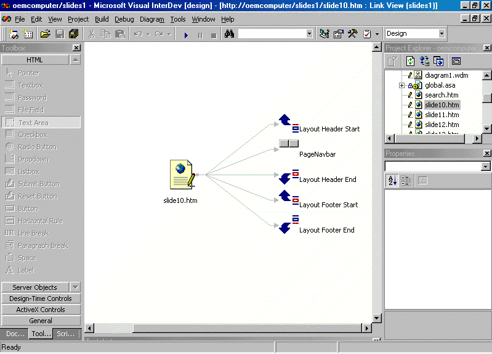Click the Open Project folder icon
492x354 pixels.
pyautogui.click(x=46, y=34)
